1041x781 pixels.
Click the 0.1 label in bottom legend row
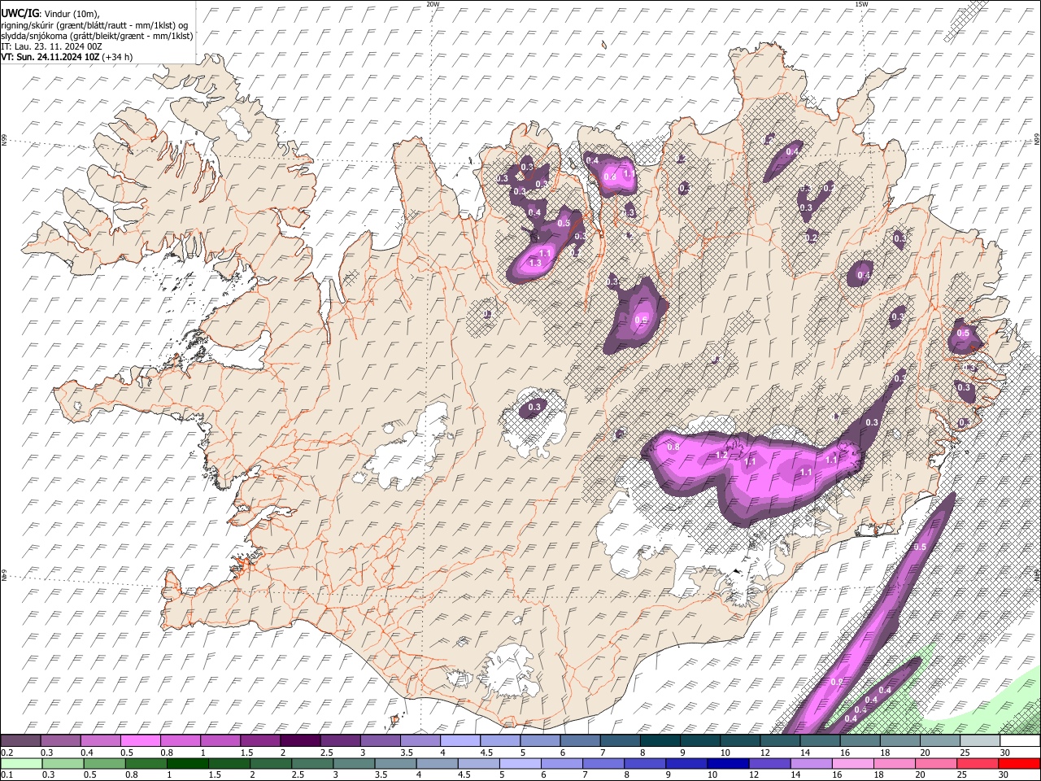tap(8, 774)
